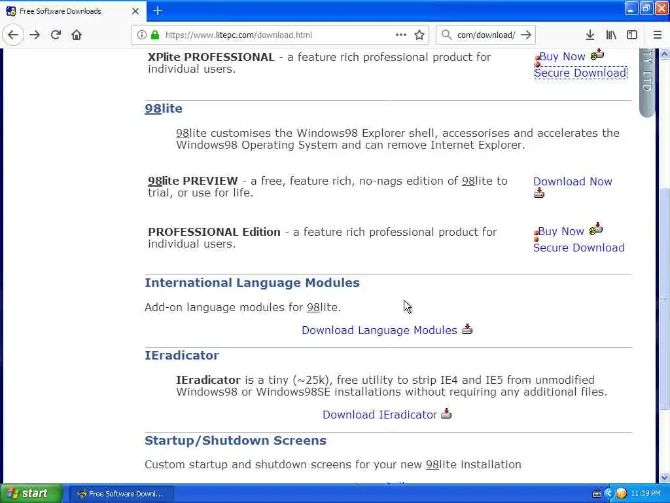Click XPlite Professional Buy Now link
The width and height of the screenshot is (670, 503).
(562, 56)
